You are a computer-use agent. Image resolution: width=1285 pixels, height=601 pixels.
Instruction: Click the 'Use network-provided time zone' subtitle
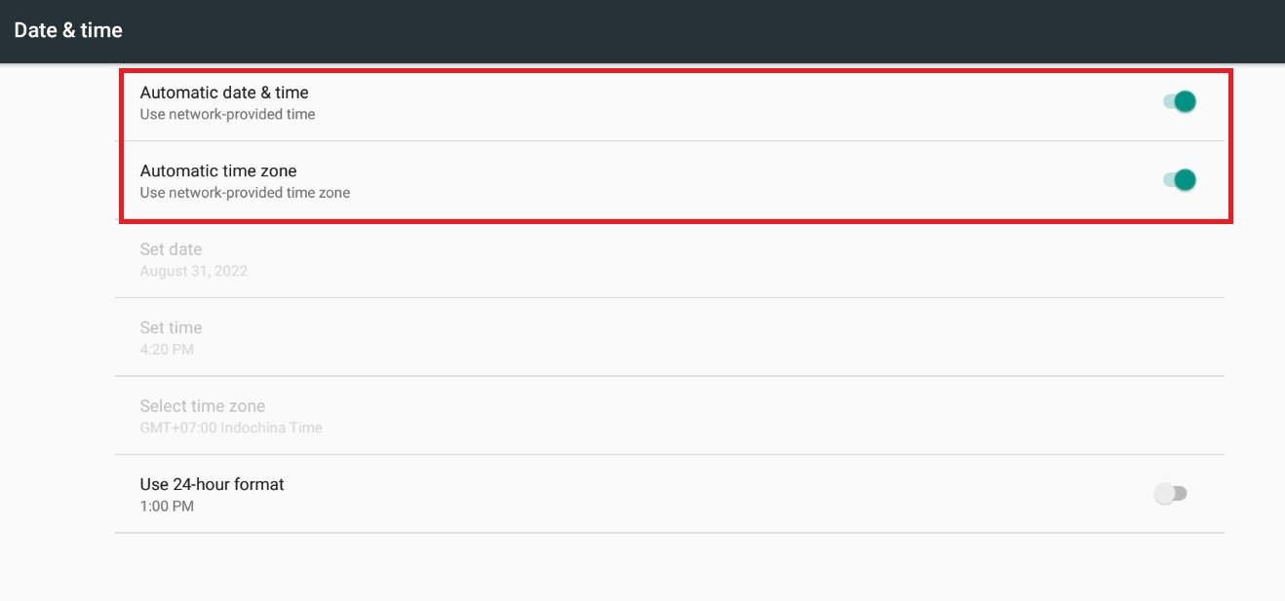[245, 193]
